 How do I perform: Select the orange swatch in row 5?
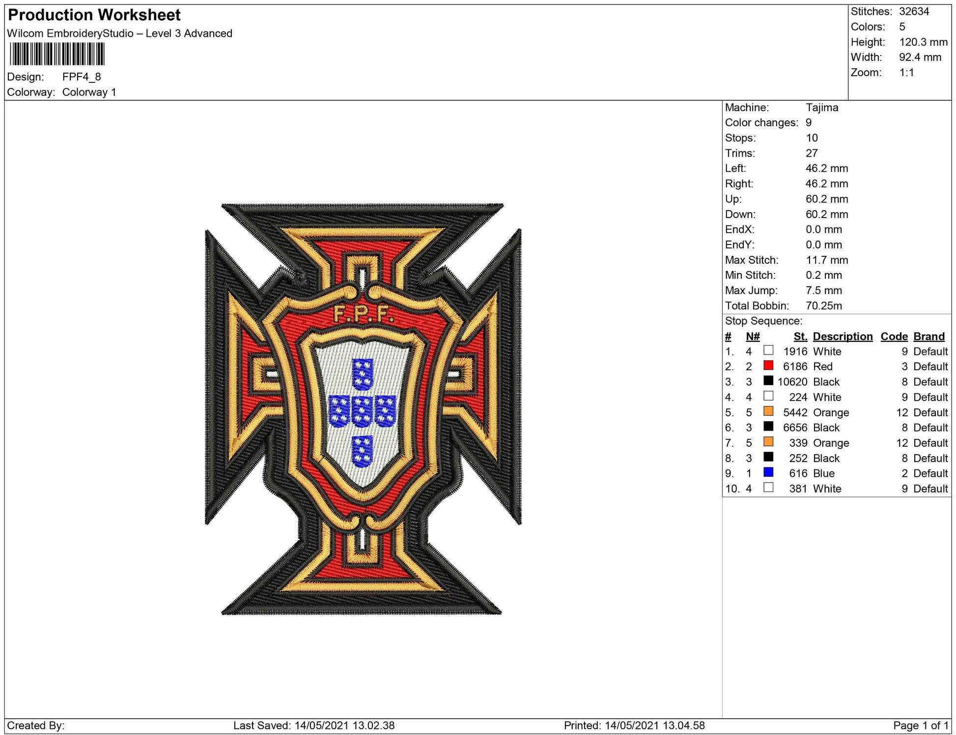coord(768,411)
